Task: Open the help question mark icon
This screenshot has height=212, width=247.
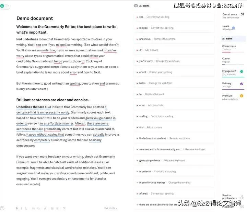Action: click(x=2, y=208)
